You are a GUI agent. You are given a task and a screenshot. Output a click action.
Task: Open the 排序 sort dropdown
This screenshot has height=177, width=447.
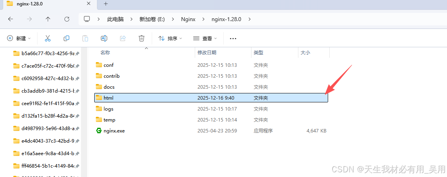pyautogui.click(x=170, y=38)
